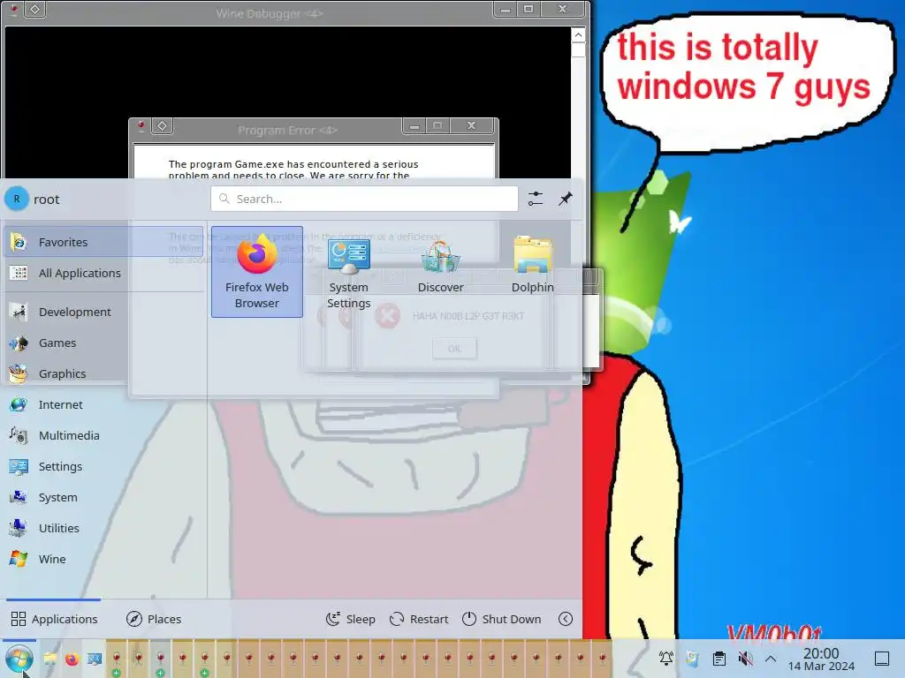The image size is (905, 678).
Task: Click the Sleep button
Action: click(x=350, y=619)
